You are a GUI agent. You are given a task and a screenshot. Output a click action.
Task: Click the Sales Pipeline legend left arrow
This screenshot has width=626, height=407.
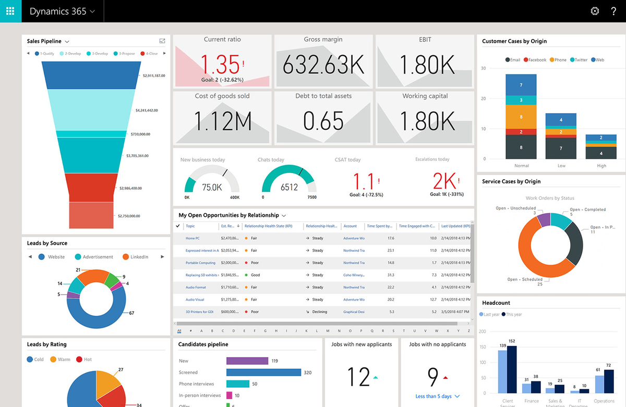(x=29, y=54)
